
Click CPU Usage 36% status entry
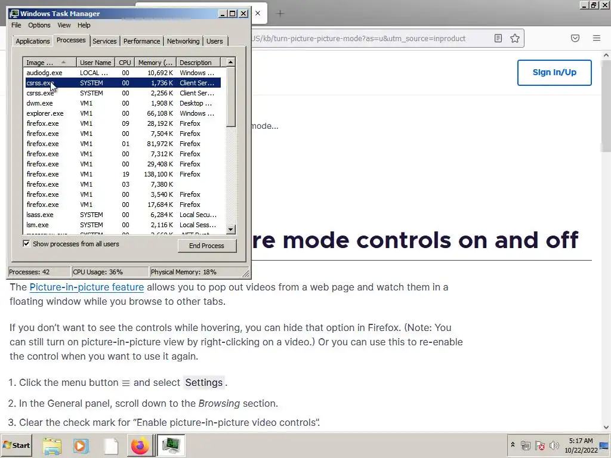[x=110, y=272]
